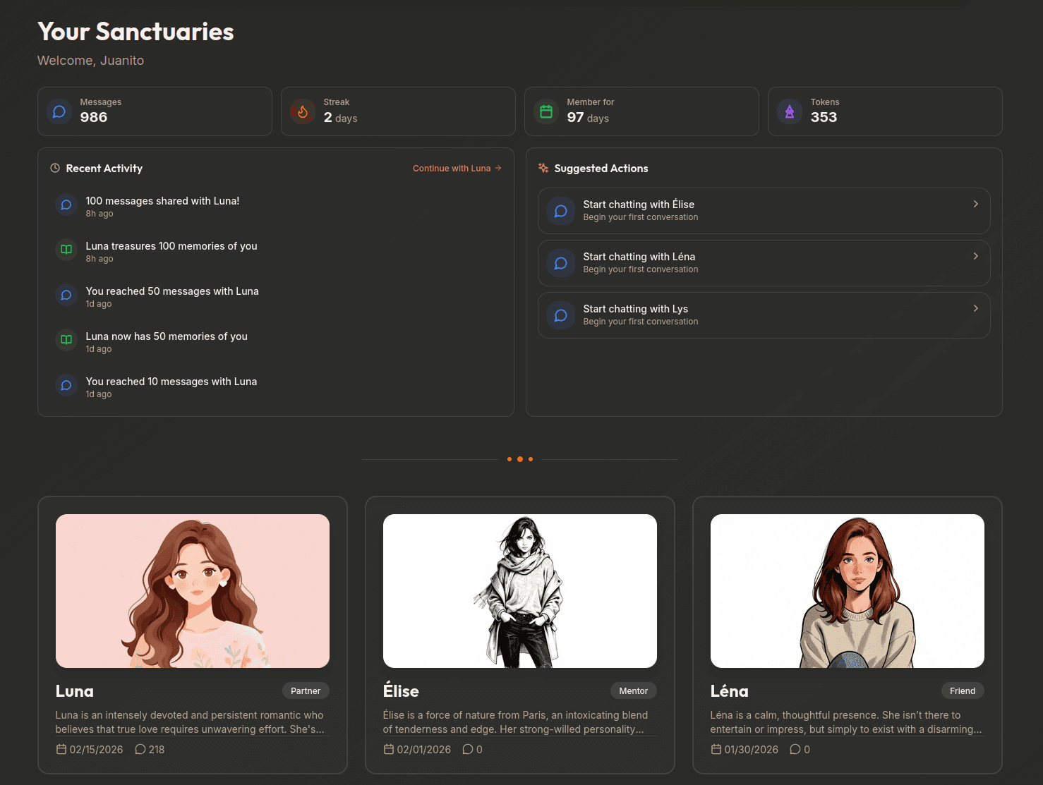Viewport: 1043px width, 785px height.
Task: Click the Messages chat bubble icon
Action: point(59,111)
